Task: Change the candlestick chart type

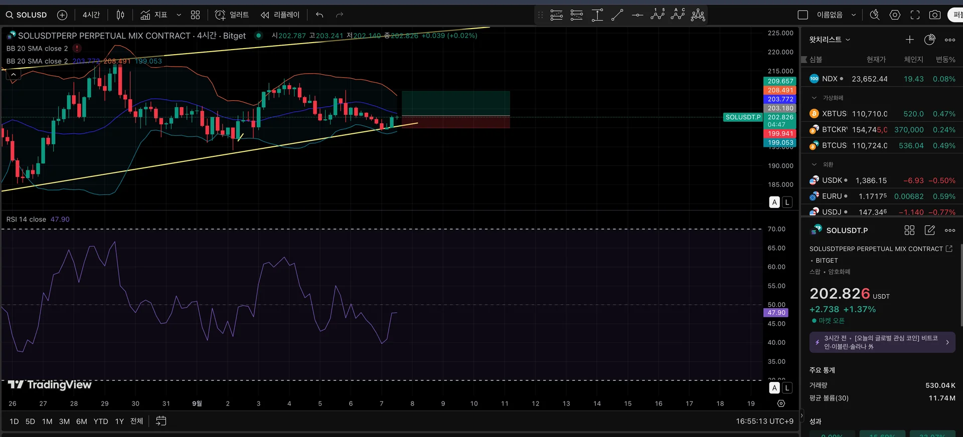Action: [x=120, y=15]
